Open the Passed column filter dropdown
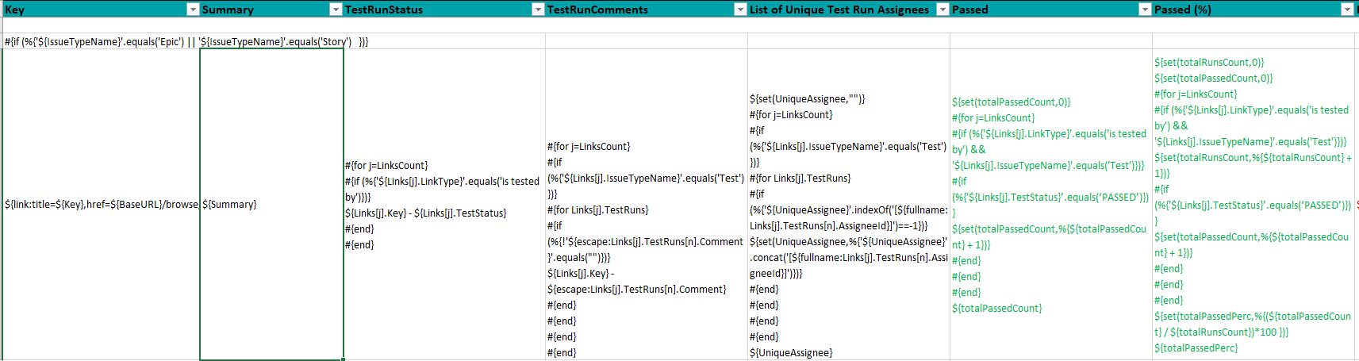The width and height of the screenshot is (1359, 361). click(1145, 10)
